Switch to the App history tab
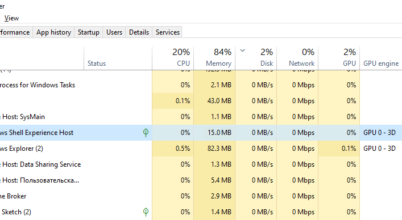 (x=53, y=32)
